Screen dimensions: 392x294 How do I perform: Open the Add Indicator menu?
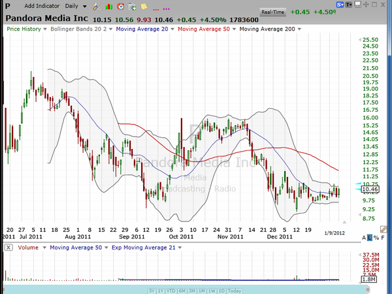coord(42,6)
